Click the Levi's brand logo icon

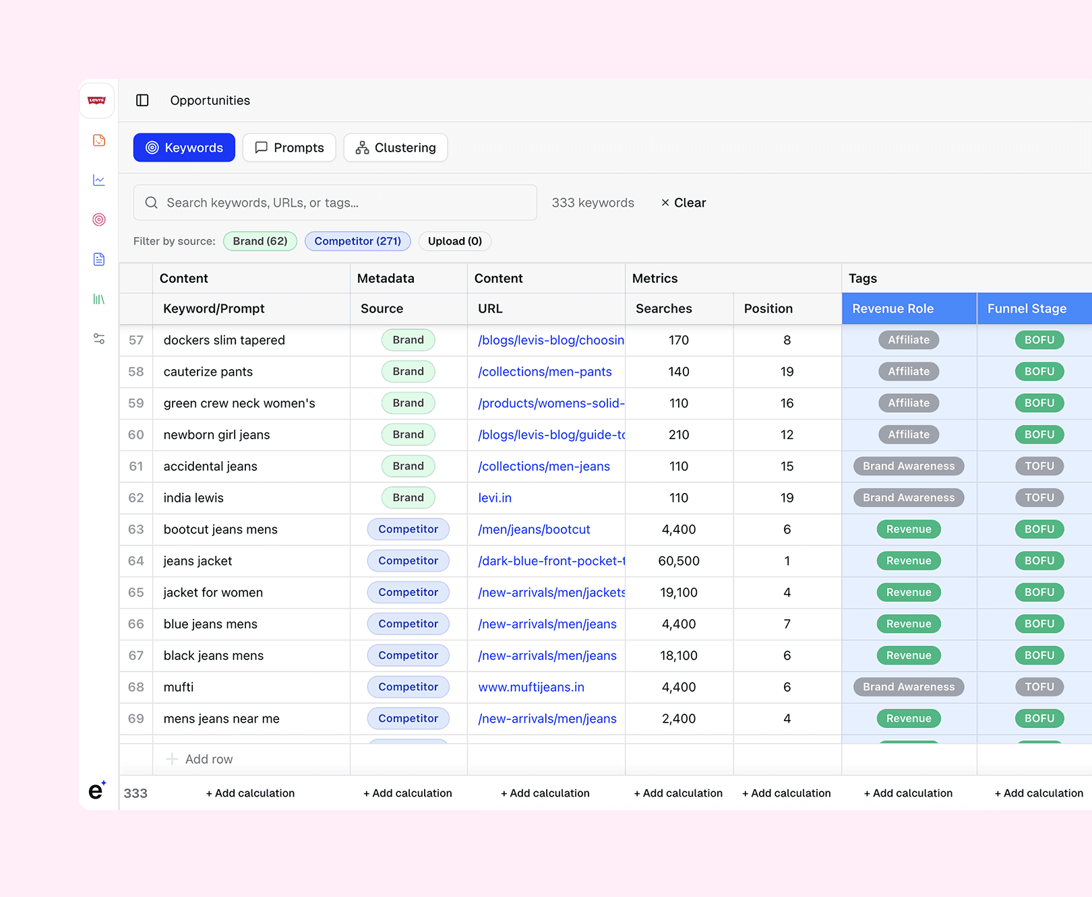pyautogui.click(x=97, y=100)
